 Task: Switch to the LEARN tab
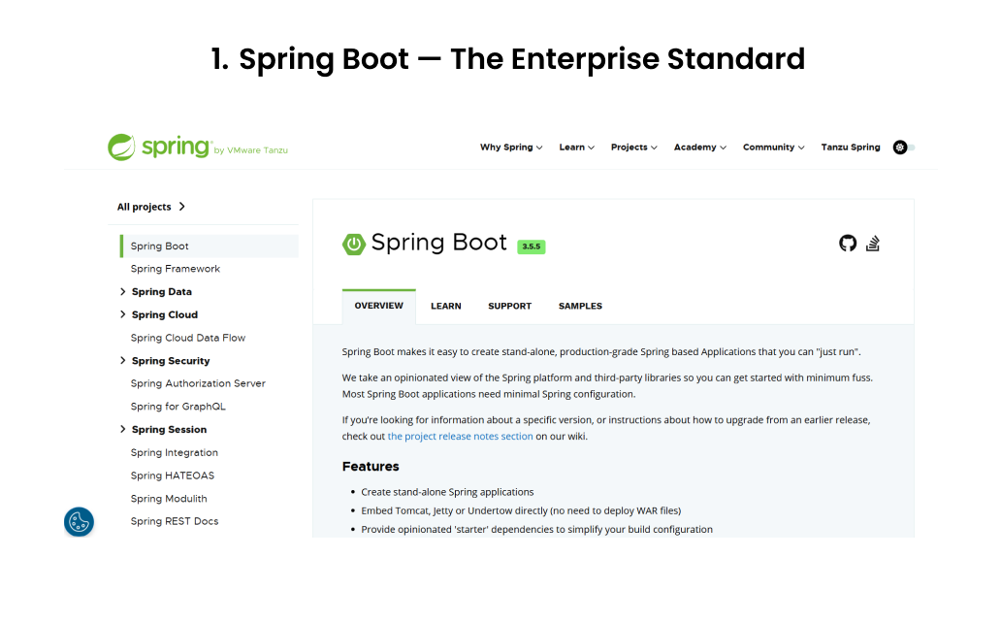445,305
